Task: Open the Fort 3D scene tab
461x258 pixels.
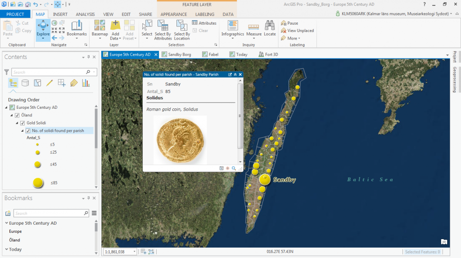Action: point(268,54)
